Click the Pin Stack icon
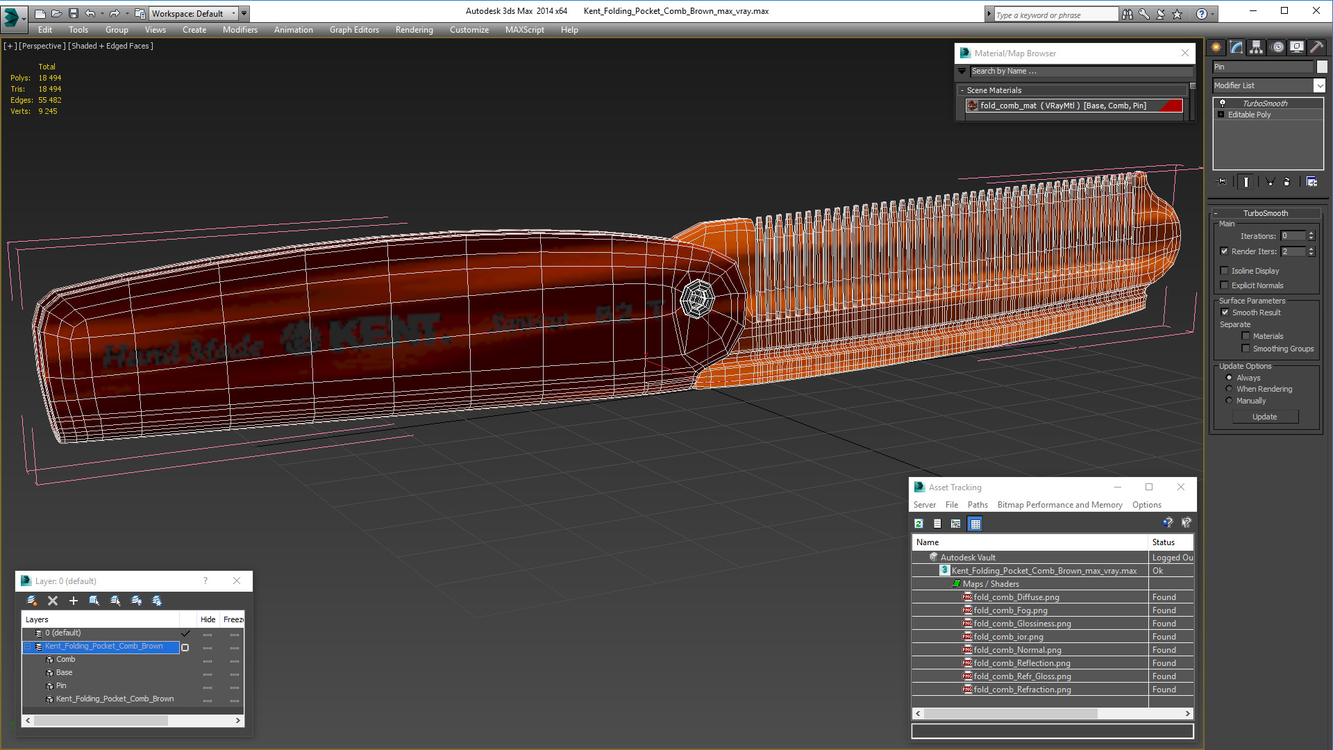The image size is (1333, 750). pos(1222,182)
